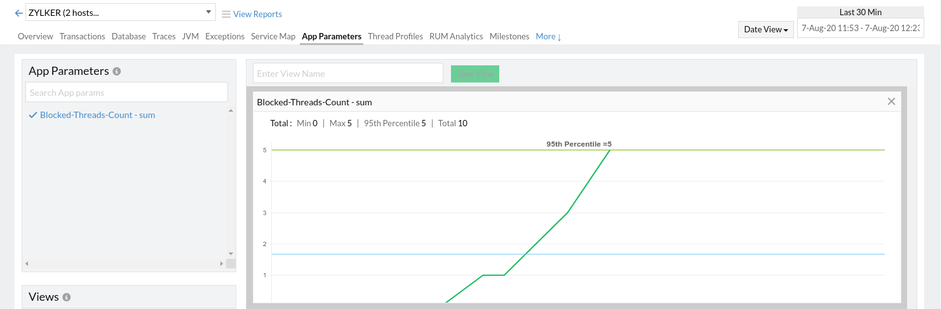
Task: Select the App Parameters tab
Action: (x=332, y=36)
